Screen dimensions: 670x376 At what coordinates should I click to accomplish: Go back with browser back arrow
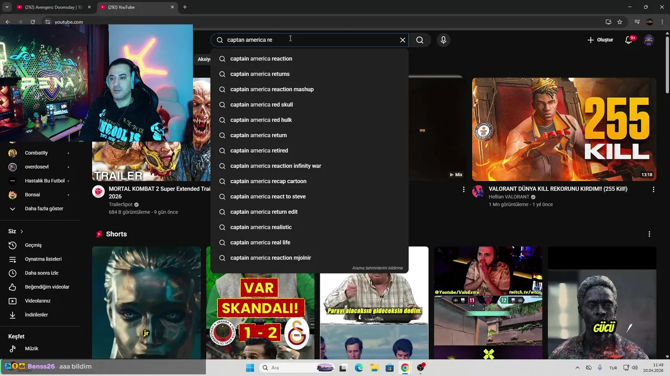pos(7,22)
